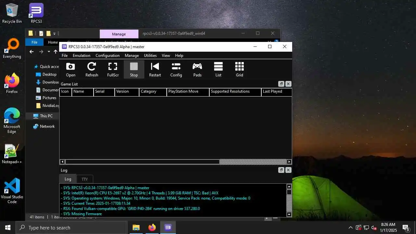The width and height of the screenshot is (416, 234).
Task: Click the taskbar clock showing 8:26 AM
Action: tap(388, 227)
